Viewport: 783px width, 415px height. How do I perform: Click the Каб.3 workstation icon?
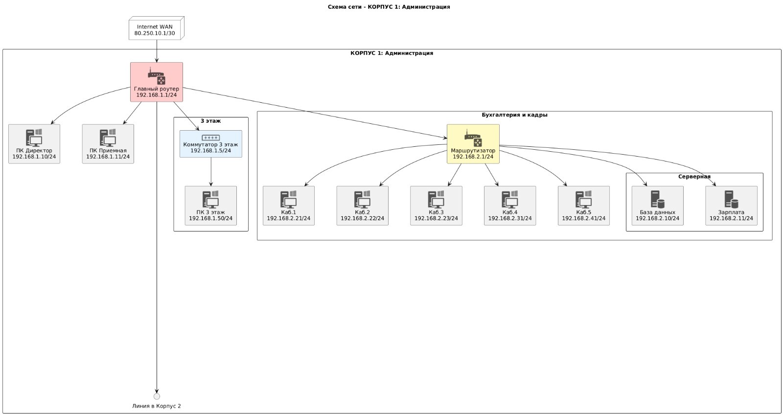tap(436, 199)
